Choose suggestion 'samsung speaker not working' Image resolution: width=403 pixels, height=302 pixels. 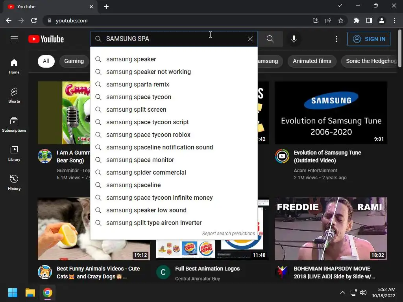point(174,72)
